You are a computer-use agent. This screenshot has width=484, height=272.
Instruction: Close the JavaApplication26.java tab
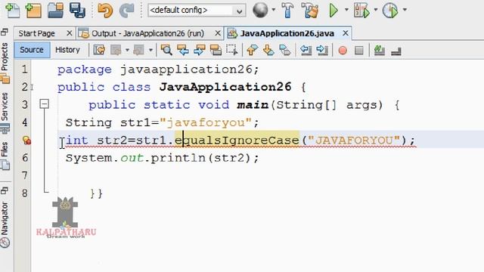346,33
